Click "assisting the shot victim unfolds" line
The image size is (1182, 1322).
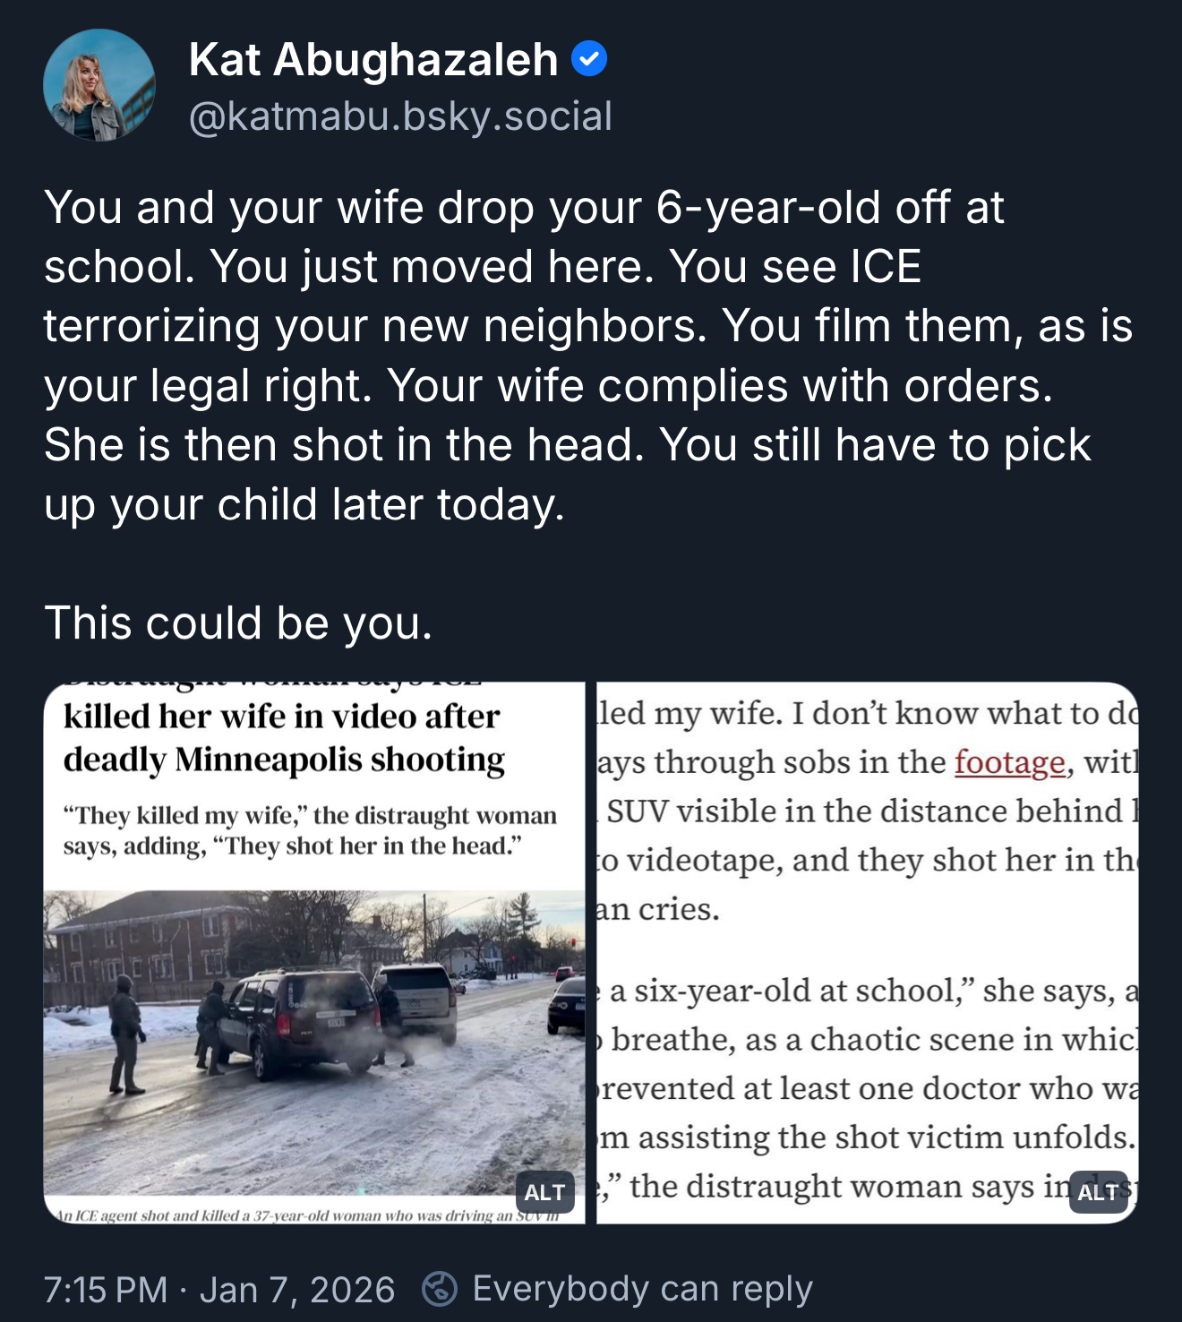tap(865, 1137)
